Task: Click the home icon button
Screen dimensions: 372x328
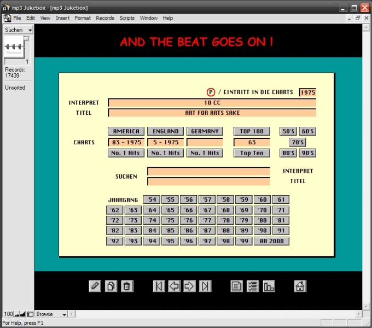Action: 300,286
